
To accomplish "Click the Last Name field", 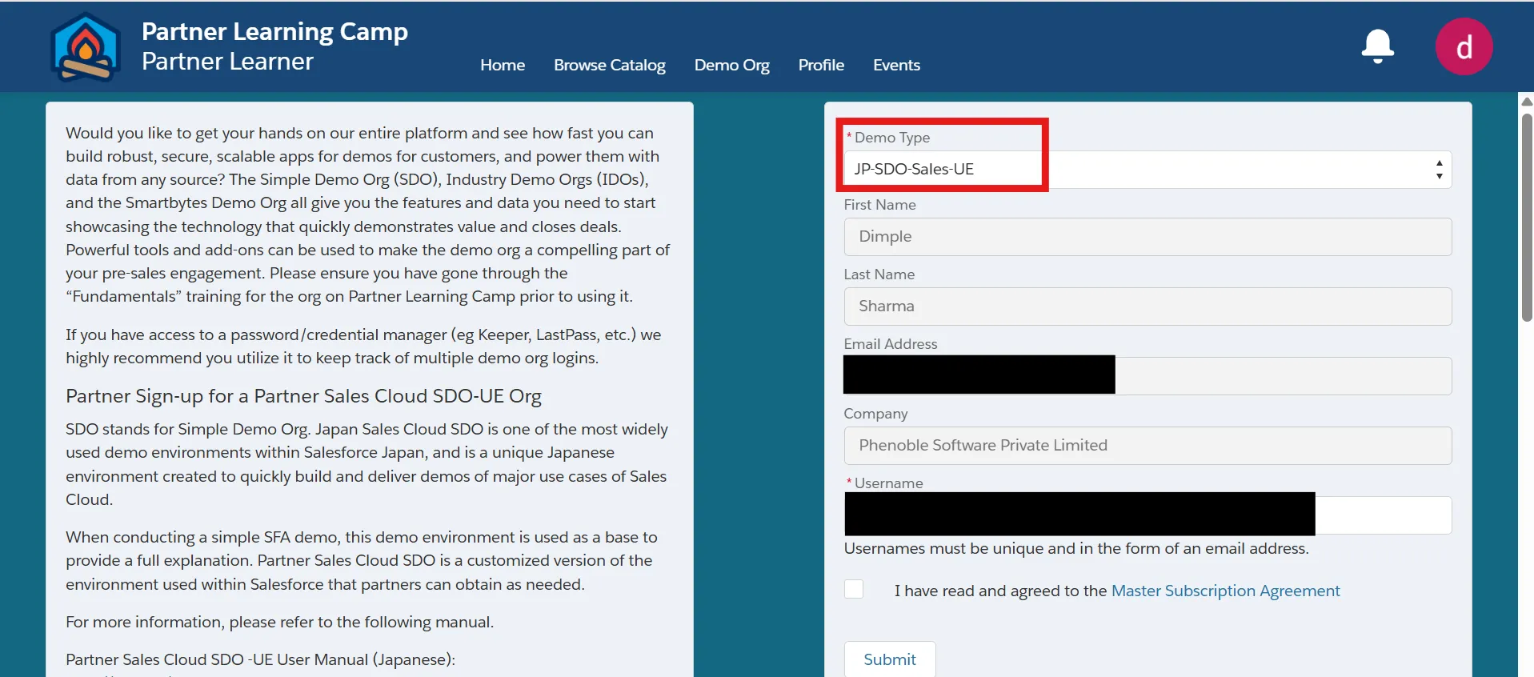I will point(1147,306).
